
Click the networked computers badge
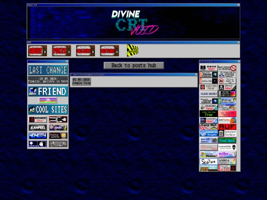[227, 75]
